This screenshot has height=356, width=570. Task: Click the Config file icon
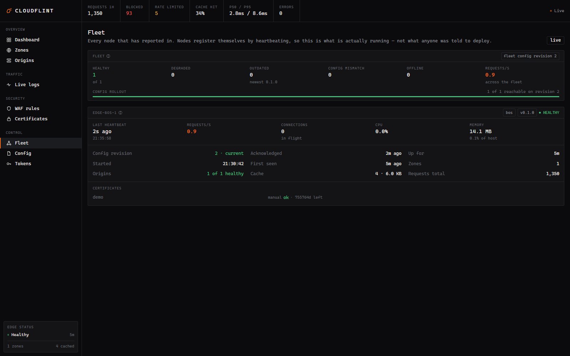pyautogui.click(x=9, y=153)
